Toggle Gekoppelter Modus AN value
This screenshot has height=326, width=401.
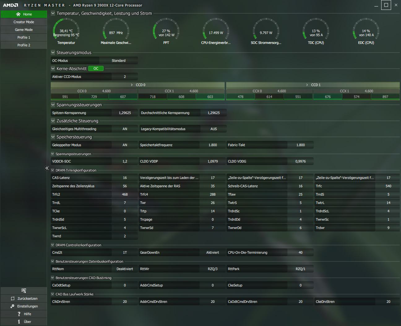(x=125, y=145)
